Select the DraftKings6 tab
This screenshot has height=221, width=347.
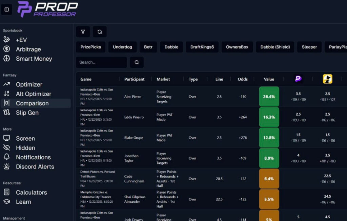pos(202,47)
